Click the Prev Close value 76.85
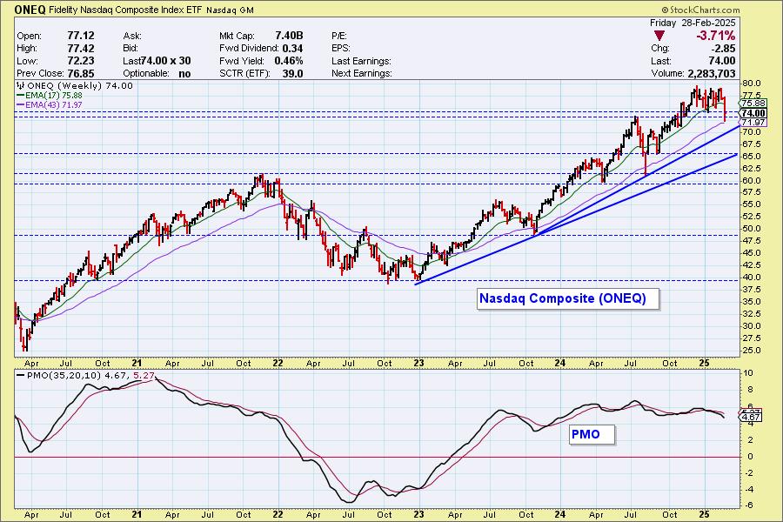The image size is (783, 522). click(x=80, y=73)
